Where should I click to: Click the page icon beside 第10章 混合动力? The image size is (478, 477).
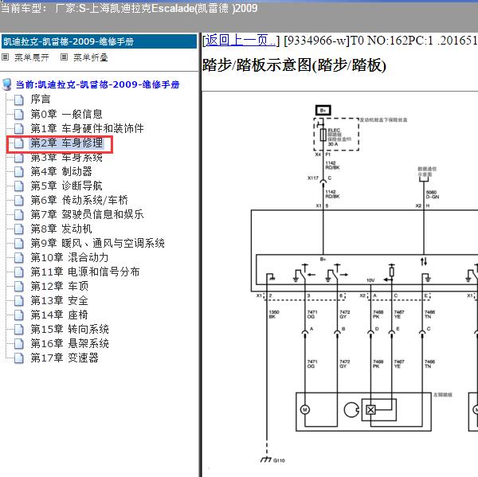19,257
